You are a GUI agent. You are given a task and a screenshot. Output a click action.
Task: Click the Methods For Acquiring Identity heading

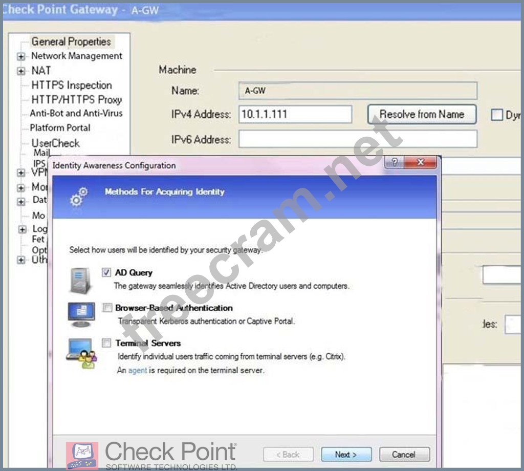coord(164,192)
